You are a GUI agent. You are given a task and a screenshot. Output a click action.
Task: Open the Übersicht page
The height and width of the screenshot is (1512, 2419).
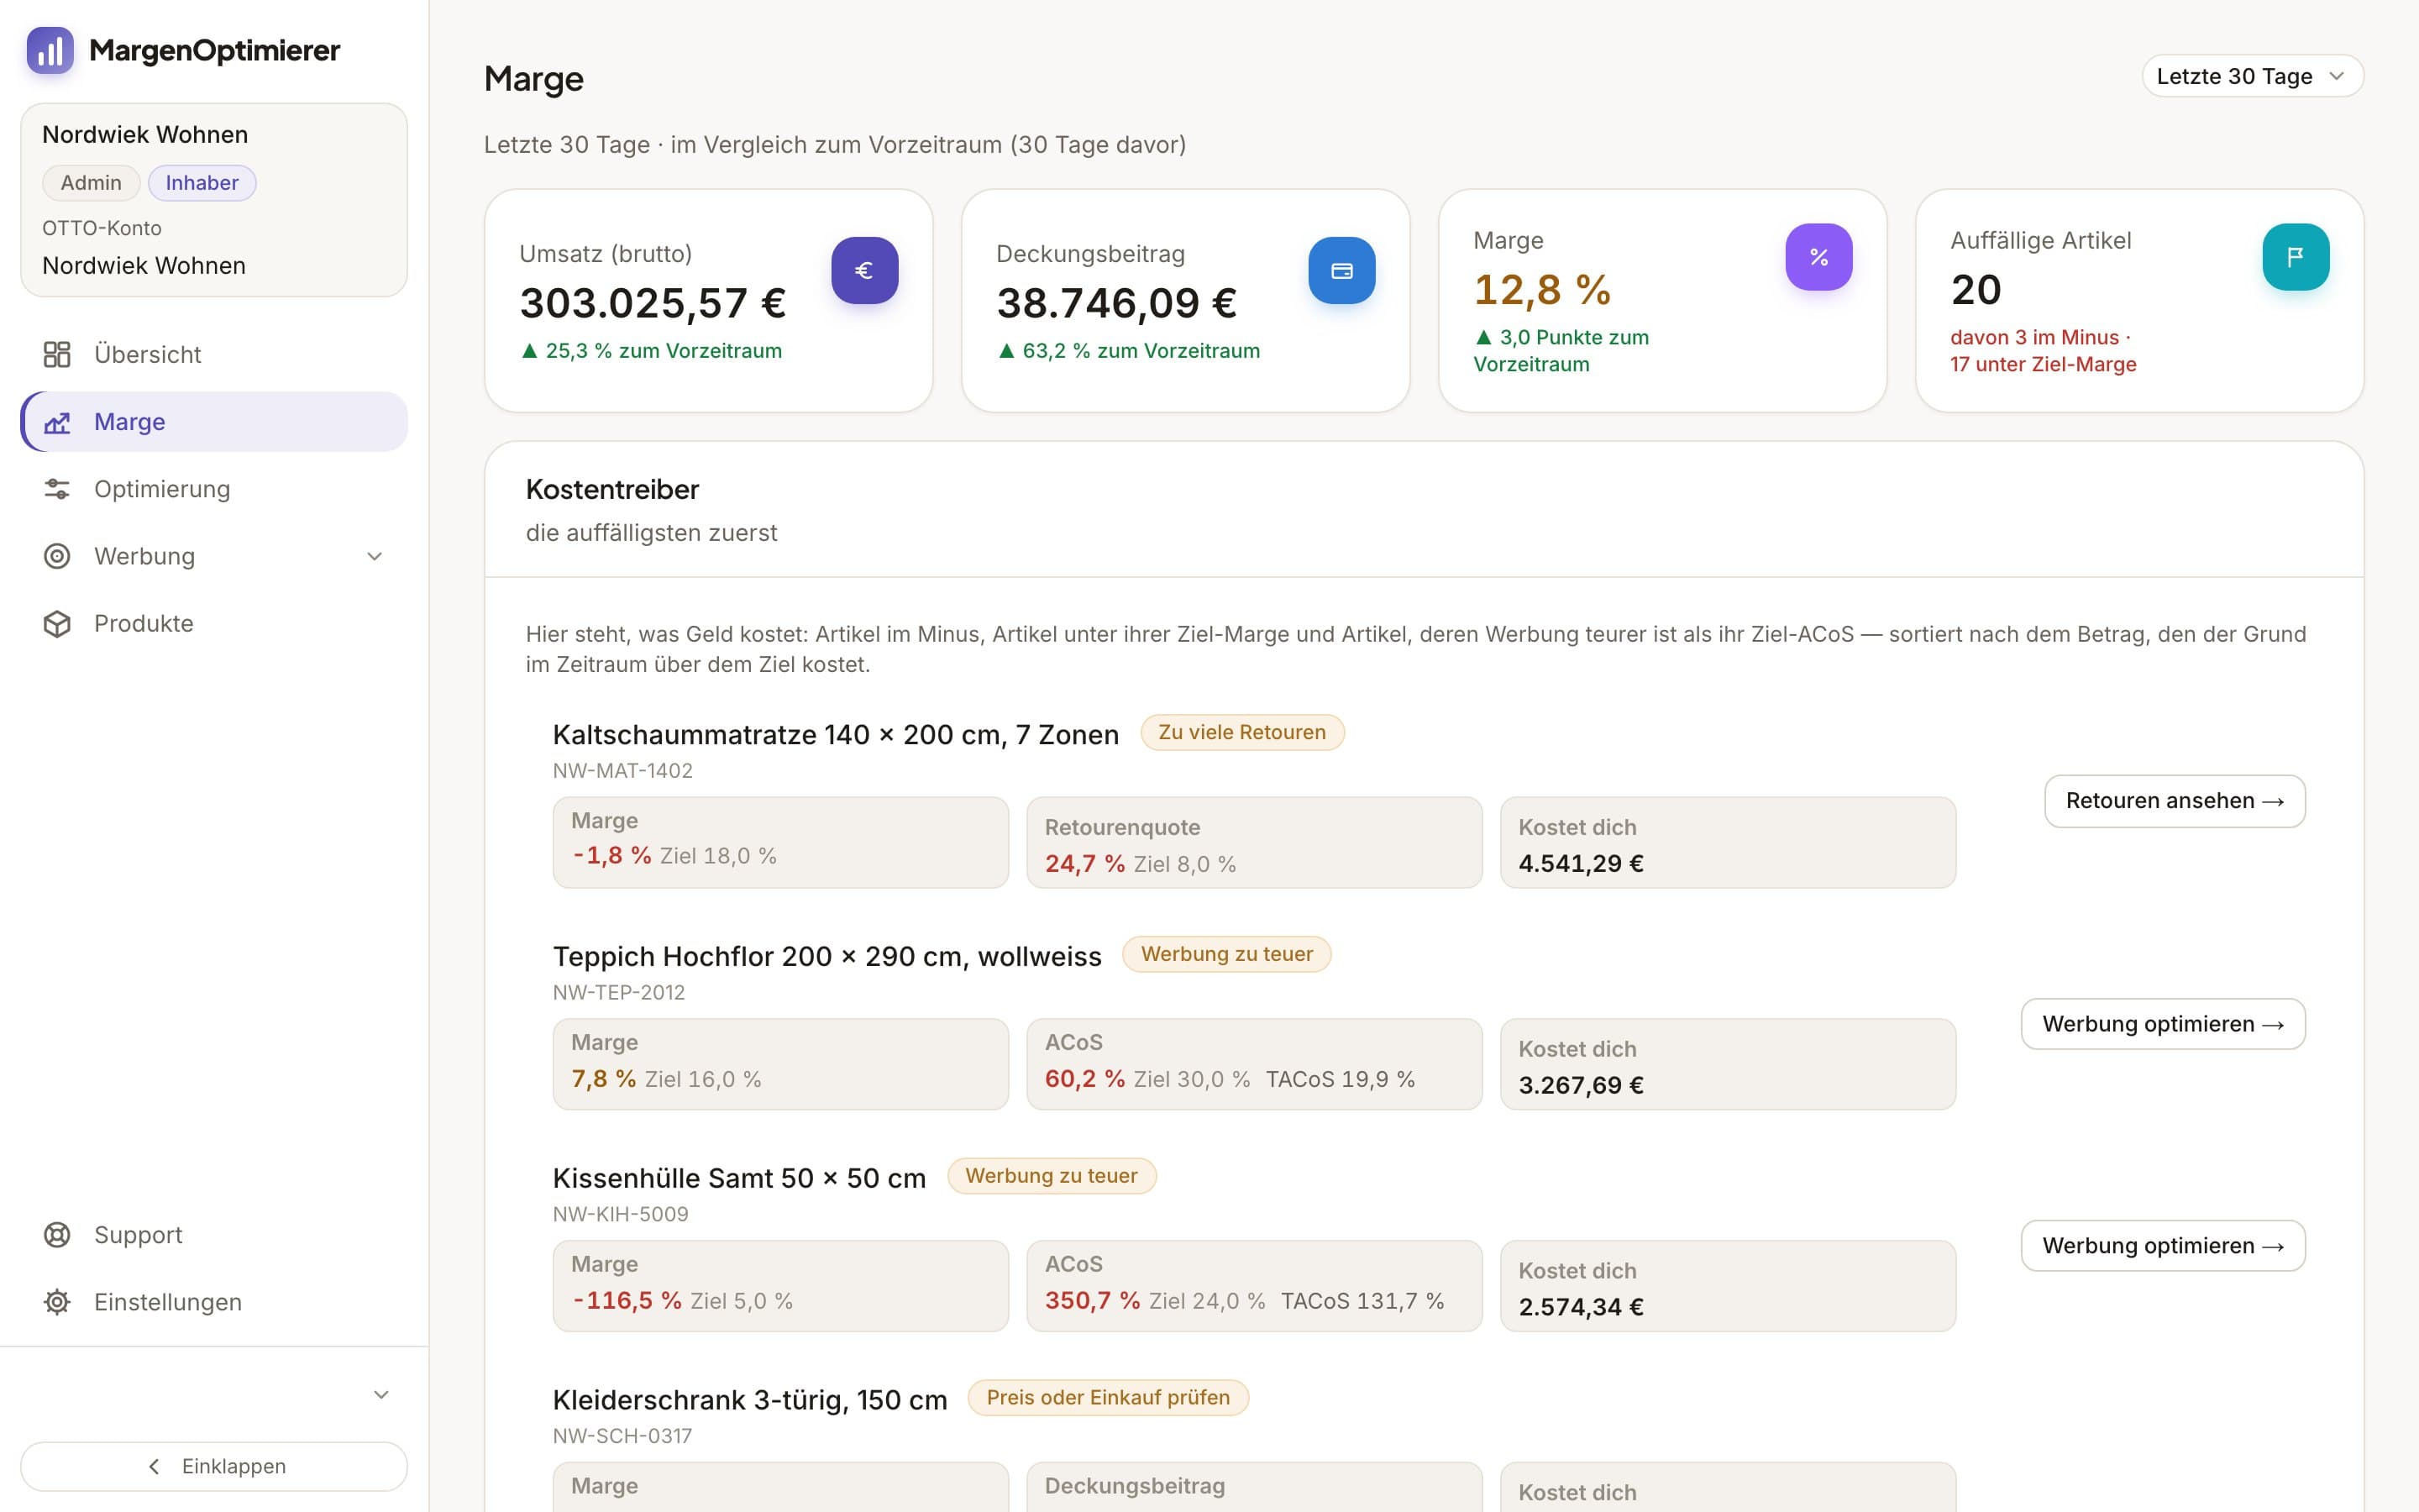(214, 354)
